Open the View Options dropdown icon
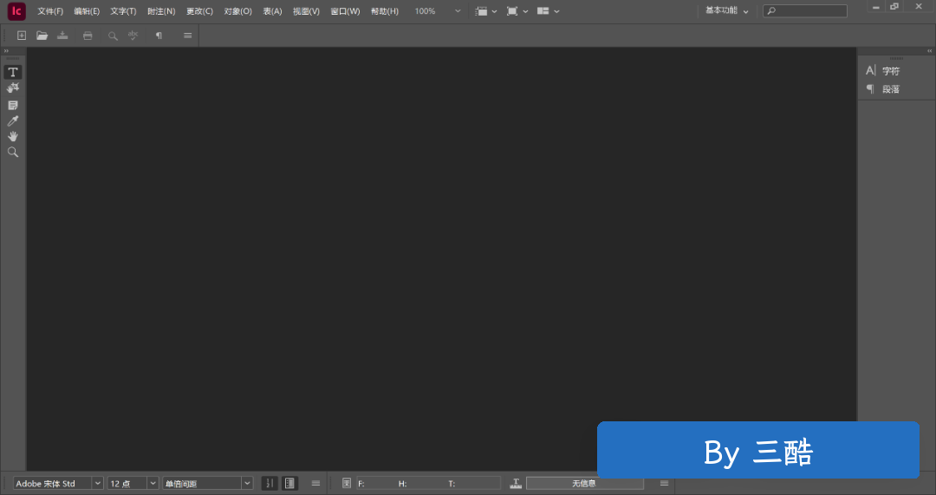The image size is (936, 495). tap(486, 11)
